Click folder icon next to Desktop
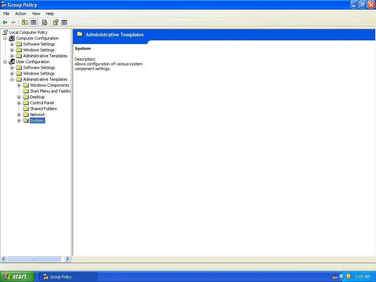 click(x=26, y=97)
